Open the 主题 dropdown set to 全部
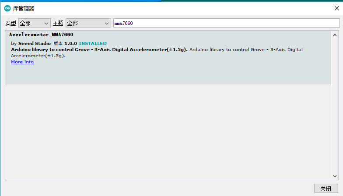Screen dimensions: 343x196 pyautogui.click(x=88, y=23)
